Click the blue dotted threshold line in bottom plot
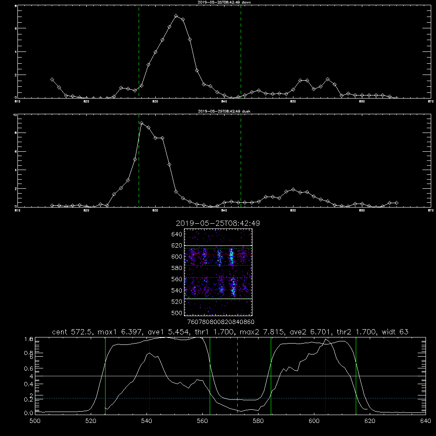Screen dimensions: 436x436 [x=230, y=398]
